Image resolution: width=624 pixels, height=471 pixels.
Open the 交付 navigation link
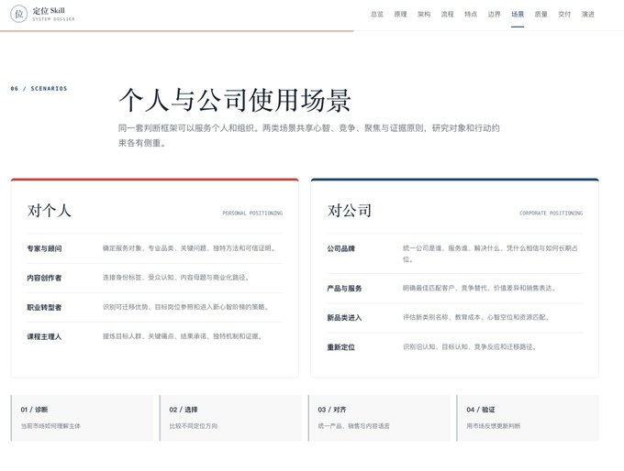coord(564,15)
